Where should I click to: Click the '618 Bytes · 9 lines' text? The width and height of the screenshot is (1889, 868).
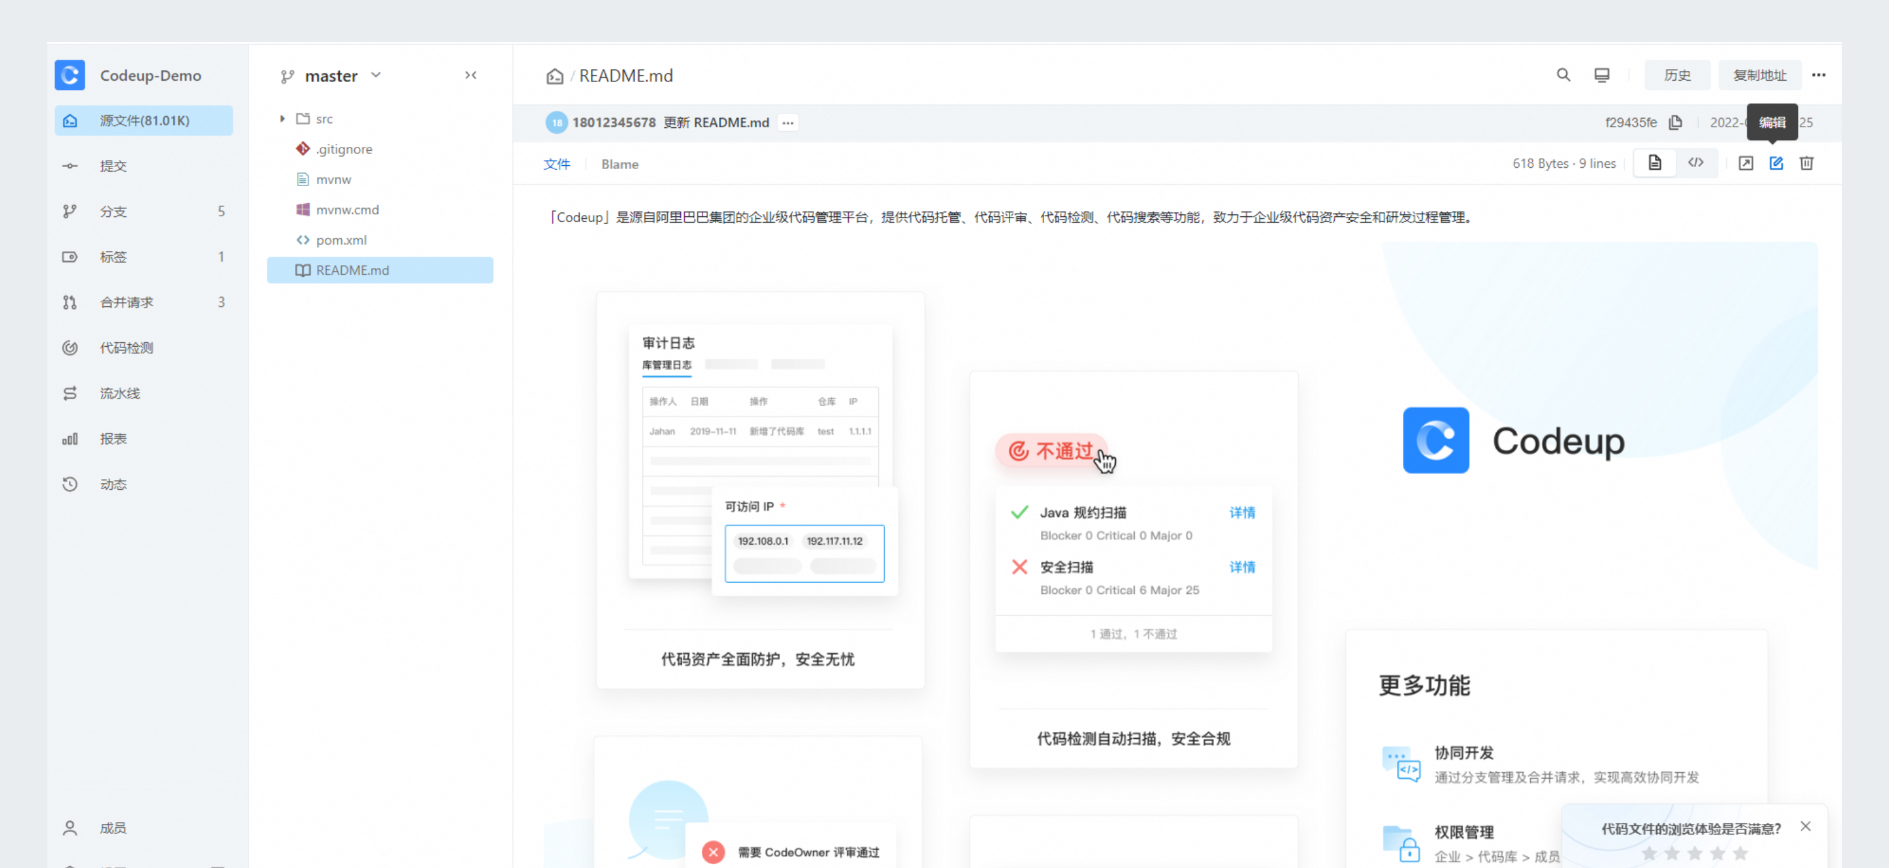coord(1564,163)
